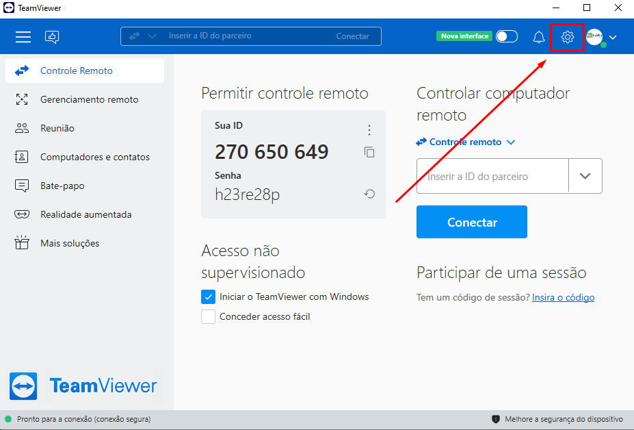Go to the Reunião section

pos(85,128)
